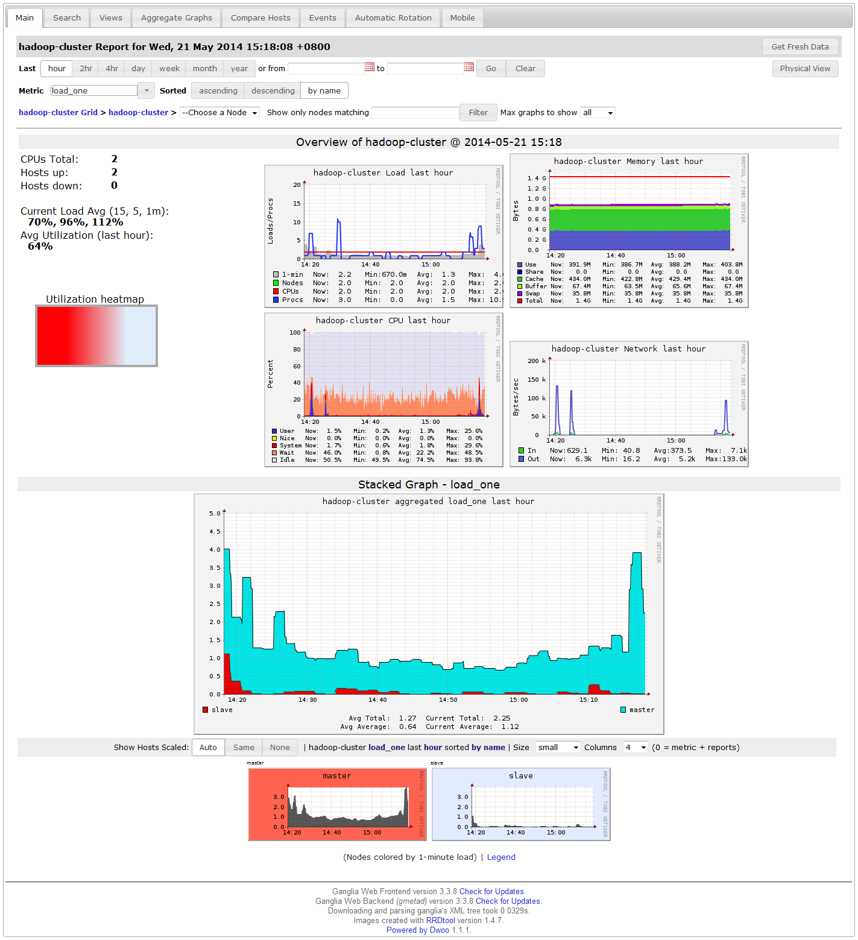
Task: Open the slave host graph
Action: click(522, 804)
